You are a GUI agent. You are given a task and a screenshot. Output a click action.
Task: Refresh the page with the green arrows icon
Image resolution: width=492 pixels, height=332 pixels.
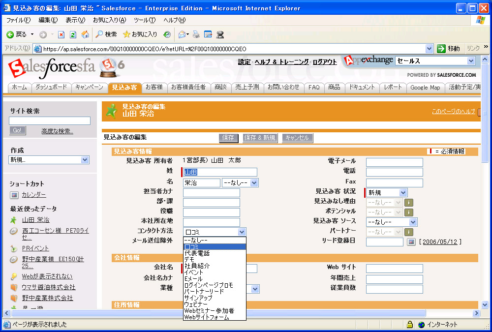(x=73, y=34)
